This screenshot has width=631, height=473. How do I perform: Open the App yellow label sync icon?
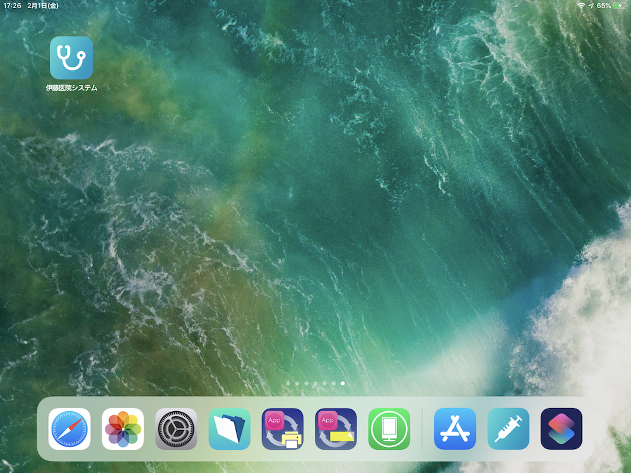click(336, 429)
